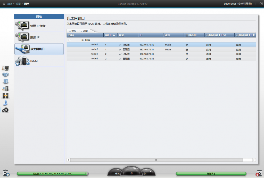
Task: Open the Settings gears sidebar icon
Action: coord(5,110)
